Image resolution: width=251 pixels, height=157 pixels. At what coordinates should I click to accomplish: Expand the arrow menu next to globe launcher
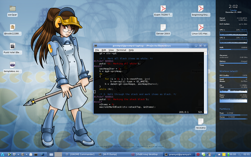27,154
